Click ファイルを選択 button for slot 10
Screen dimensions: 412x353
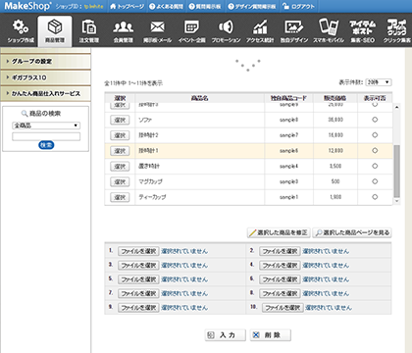(283, 308)
